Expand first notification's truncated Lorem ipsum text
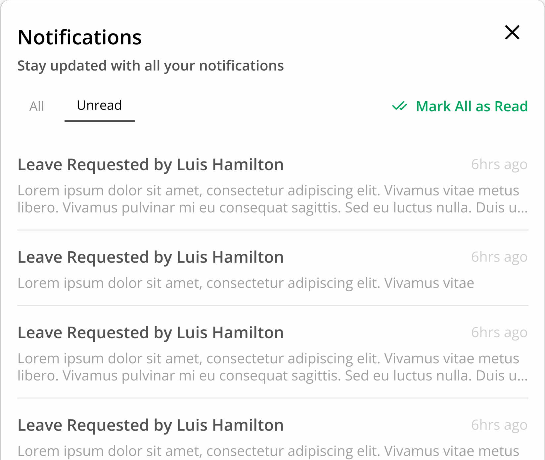 (273, 199)
